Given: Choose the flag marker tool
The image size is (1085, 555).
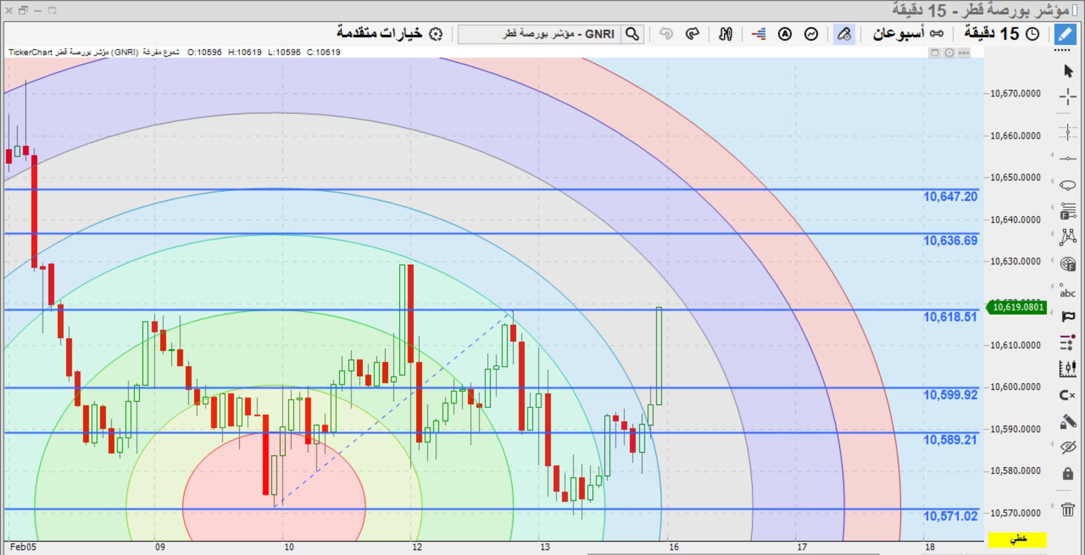Looking at the screenshot, I should [1067, 316].
